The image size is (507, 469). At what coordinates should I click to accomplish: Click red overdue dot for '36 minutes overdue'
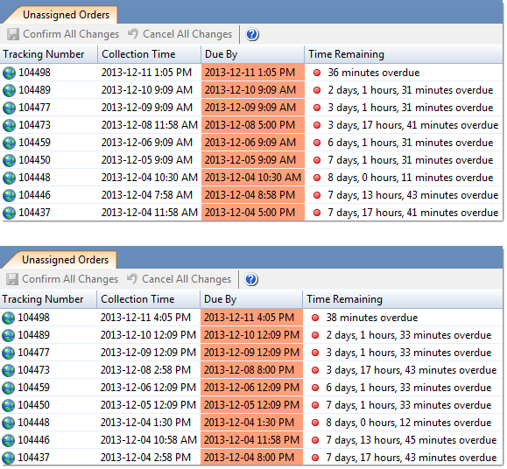coord(317,73)
